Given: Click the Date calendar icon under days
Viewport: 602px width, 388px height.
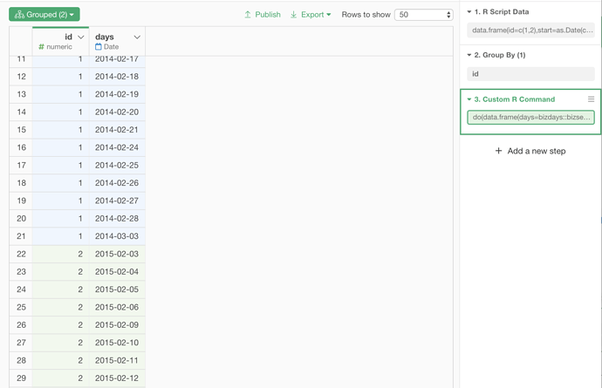Looking at the screenshot, I should [x=99, y=47].
